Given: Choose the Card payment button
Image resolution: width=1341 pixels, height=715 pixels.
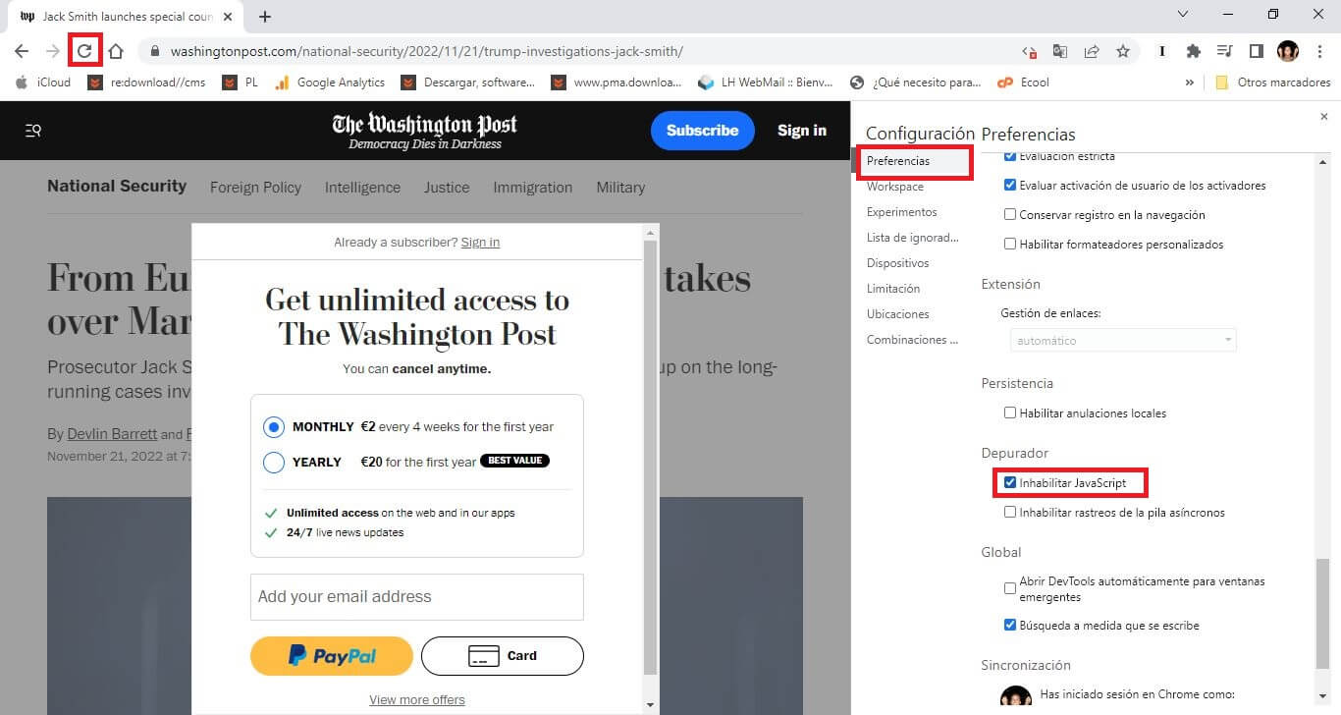Looking at the screenshot, I should [x=503, y=656].
